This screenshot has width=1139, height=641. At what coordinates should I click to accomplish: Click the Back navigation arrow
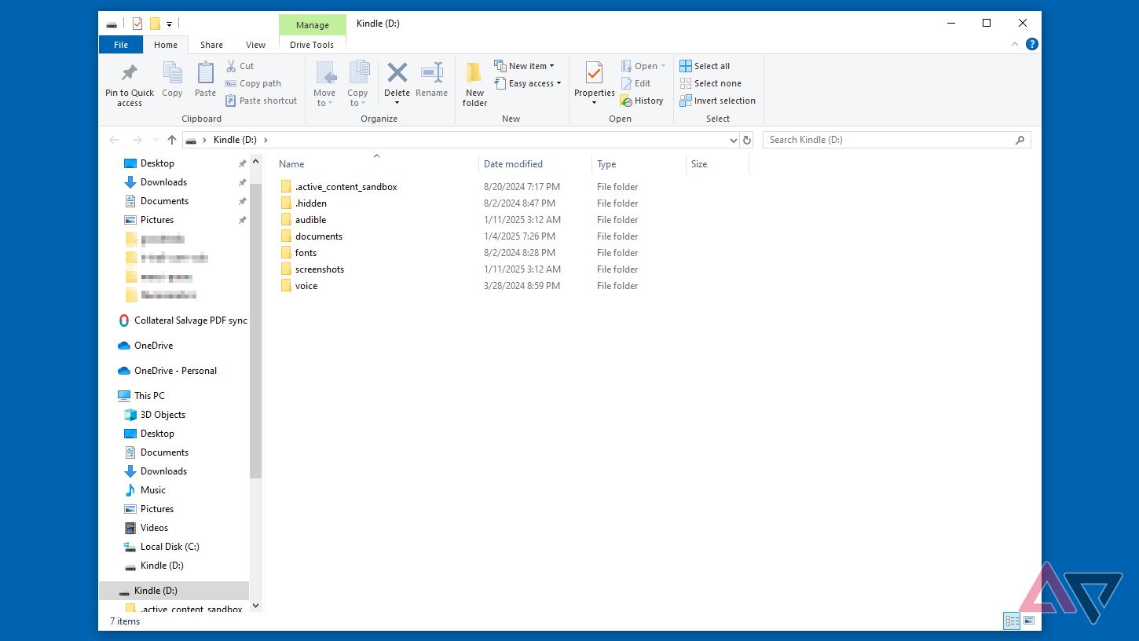115,140
